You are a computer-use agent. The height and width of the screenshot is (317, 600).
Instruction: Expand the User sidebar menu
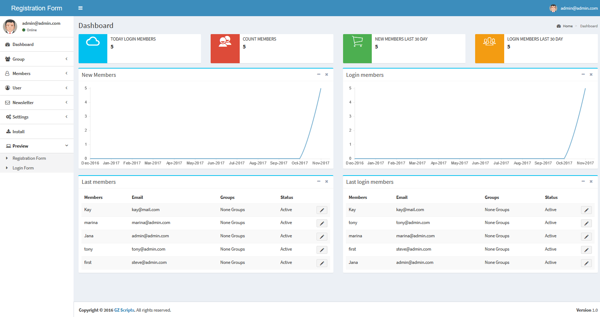pos(37,88)
